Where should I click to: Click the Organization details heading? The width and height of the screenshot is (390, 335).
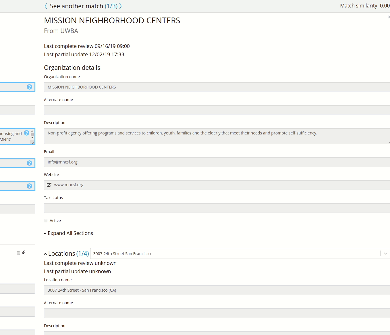[x=72, y=68]
